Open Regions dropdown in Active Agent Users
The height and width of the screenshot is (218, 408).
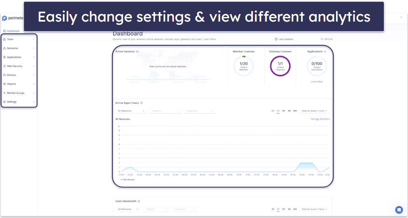pos(166,111)
